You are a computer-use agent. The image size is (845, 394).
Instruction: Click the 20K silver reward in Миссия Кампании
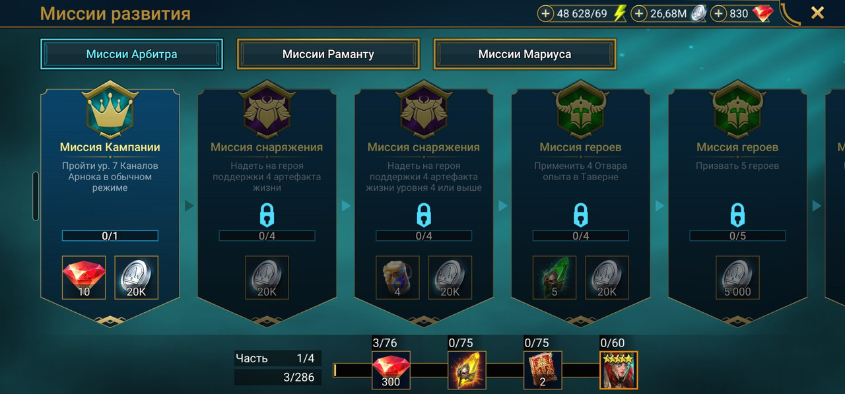(137, 277)
